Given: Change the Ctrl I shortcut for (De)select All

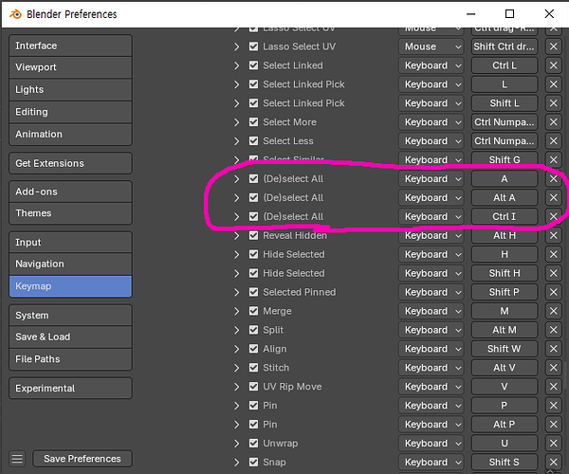Looking at the screenshot, I should pos(505,216).
